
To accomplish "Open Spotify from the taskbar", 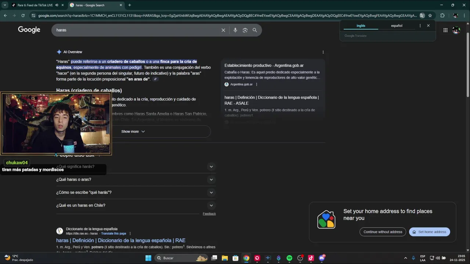I will (x=289, y=258).
